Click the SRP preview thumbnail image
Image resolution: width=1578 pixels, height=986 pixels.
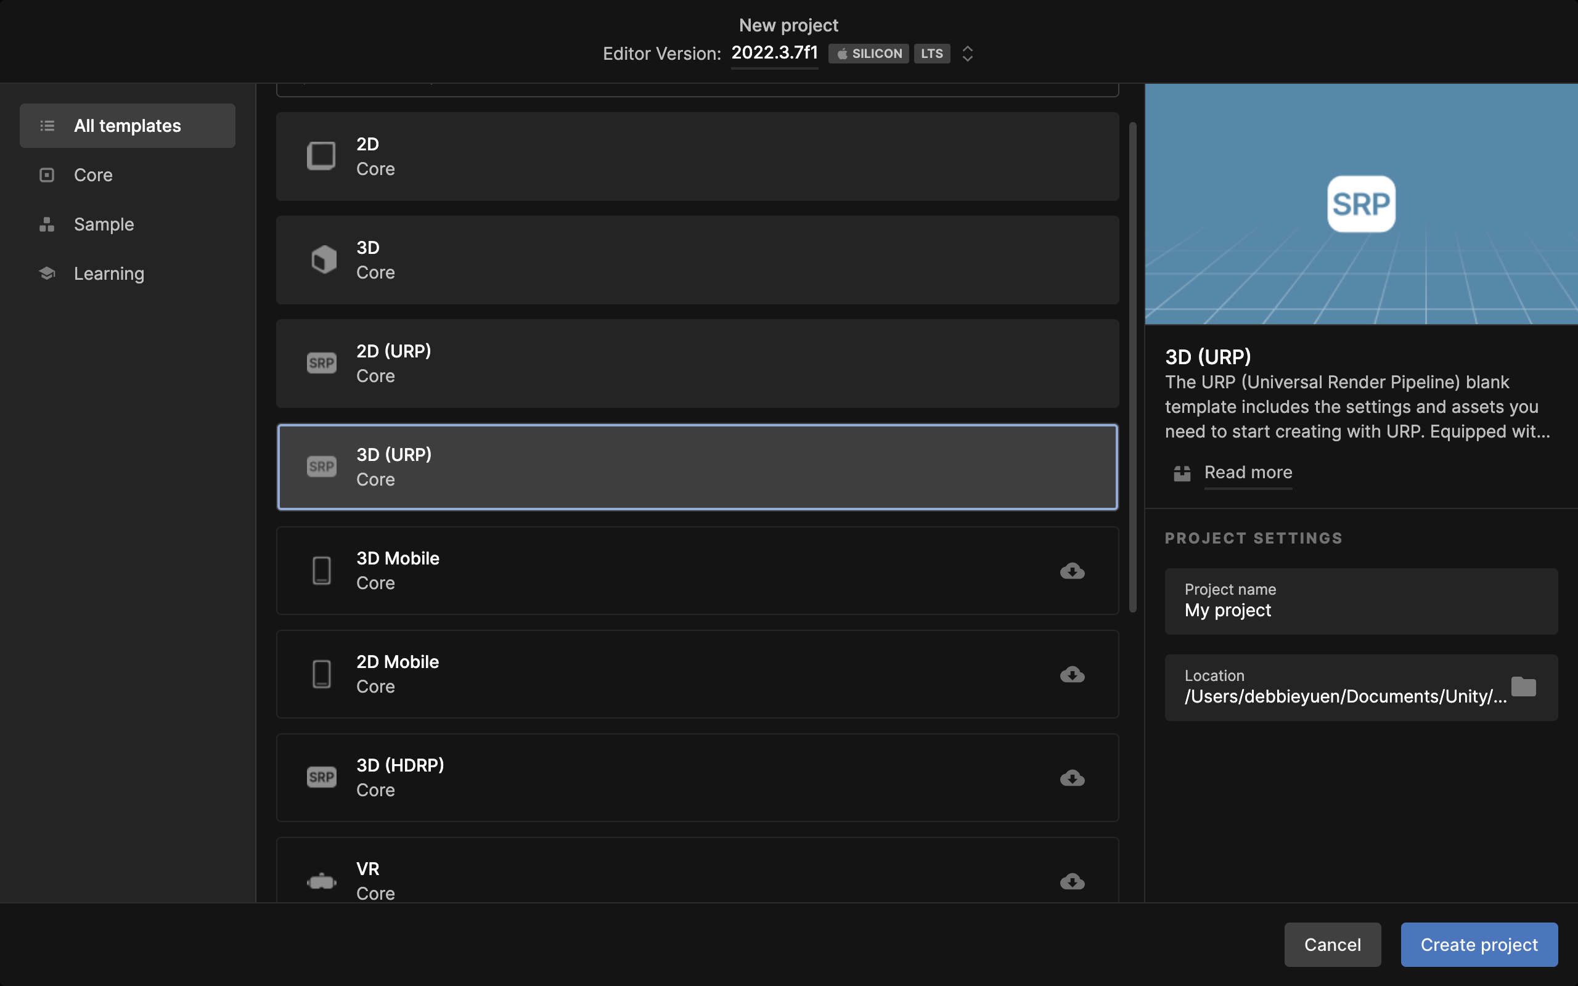click(1361, 203)
